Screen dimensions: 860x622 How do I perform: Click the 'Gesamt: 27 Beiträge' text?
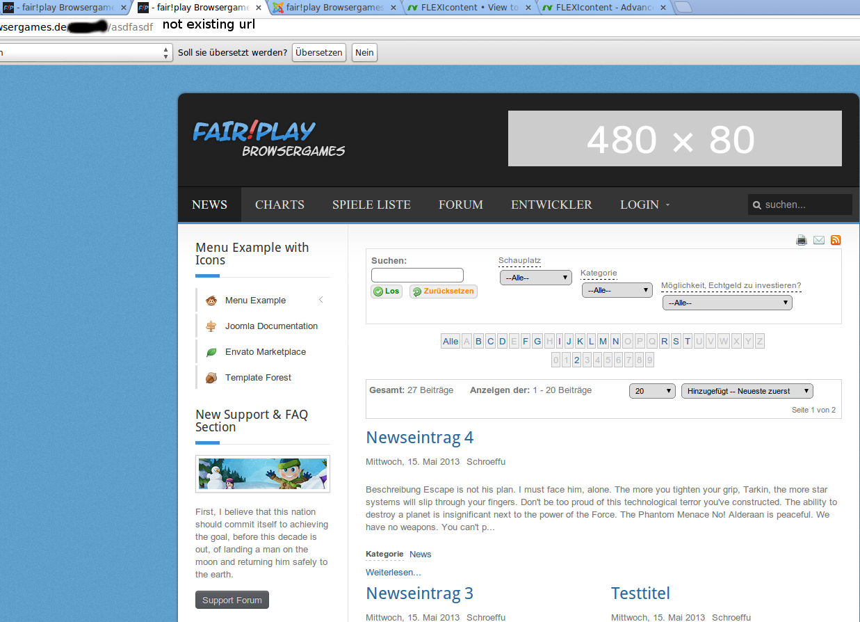[x=411, y=390]
